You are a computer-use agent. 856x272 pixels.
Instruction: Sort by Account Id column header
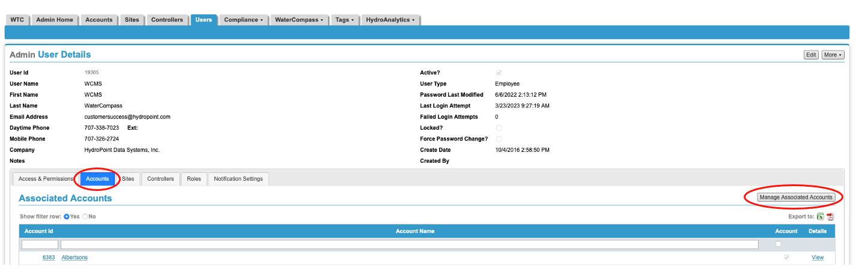tap(39, 231)
